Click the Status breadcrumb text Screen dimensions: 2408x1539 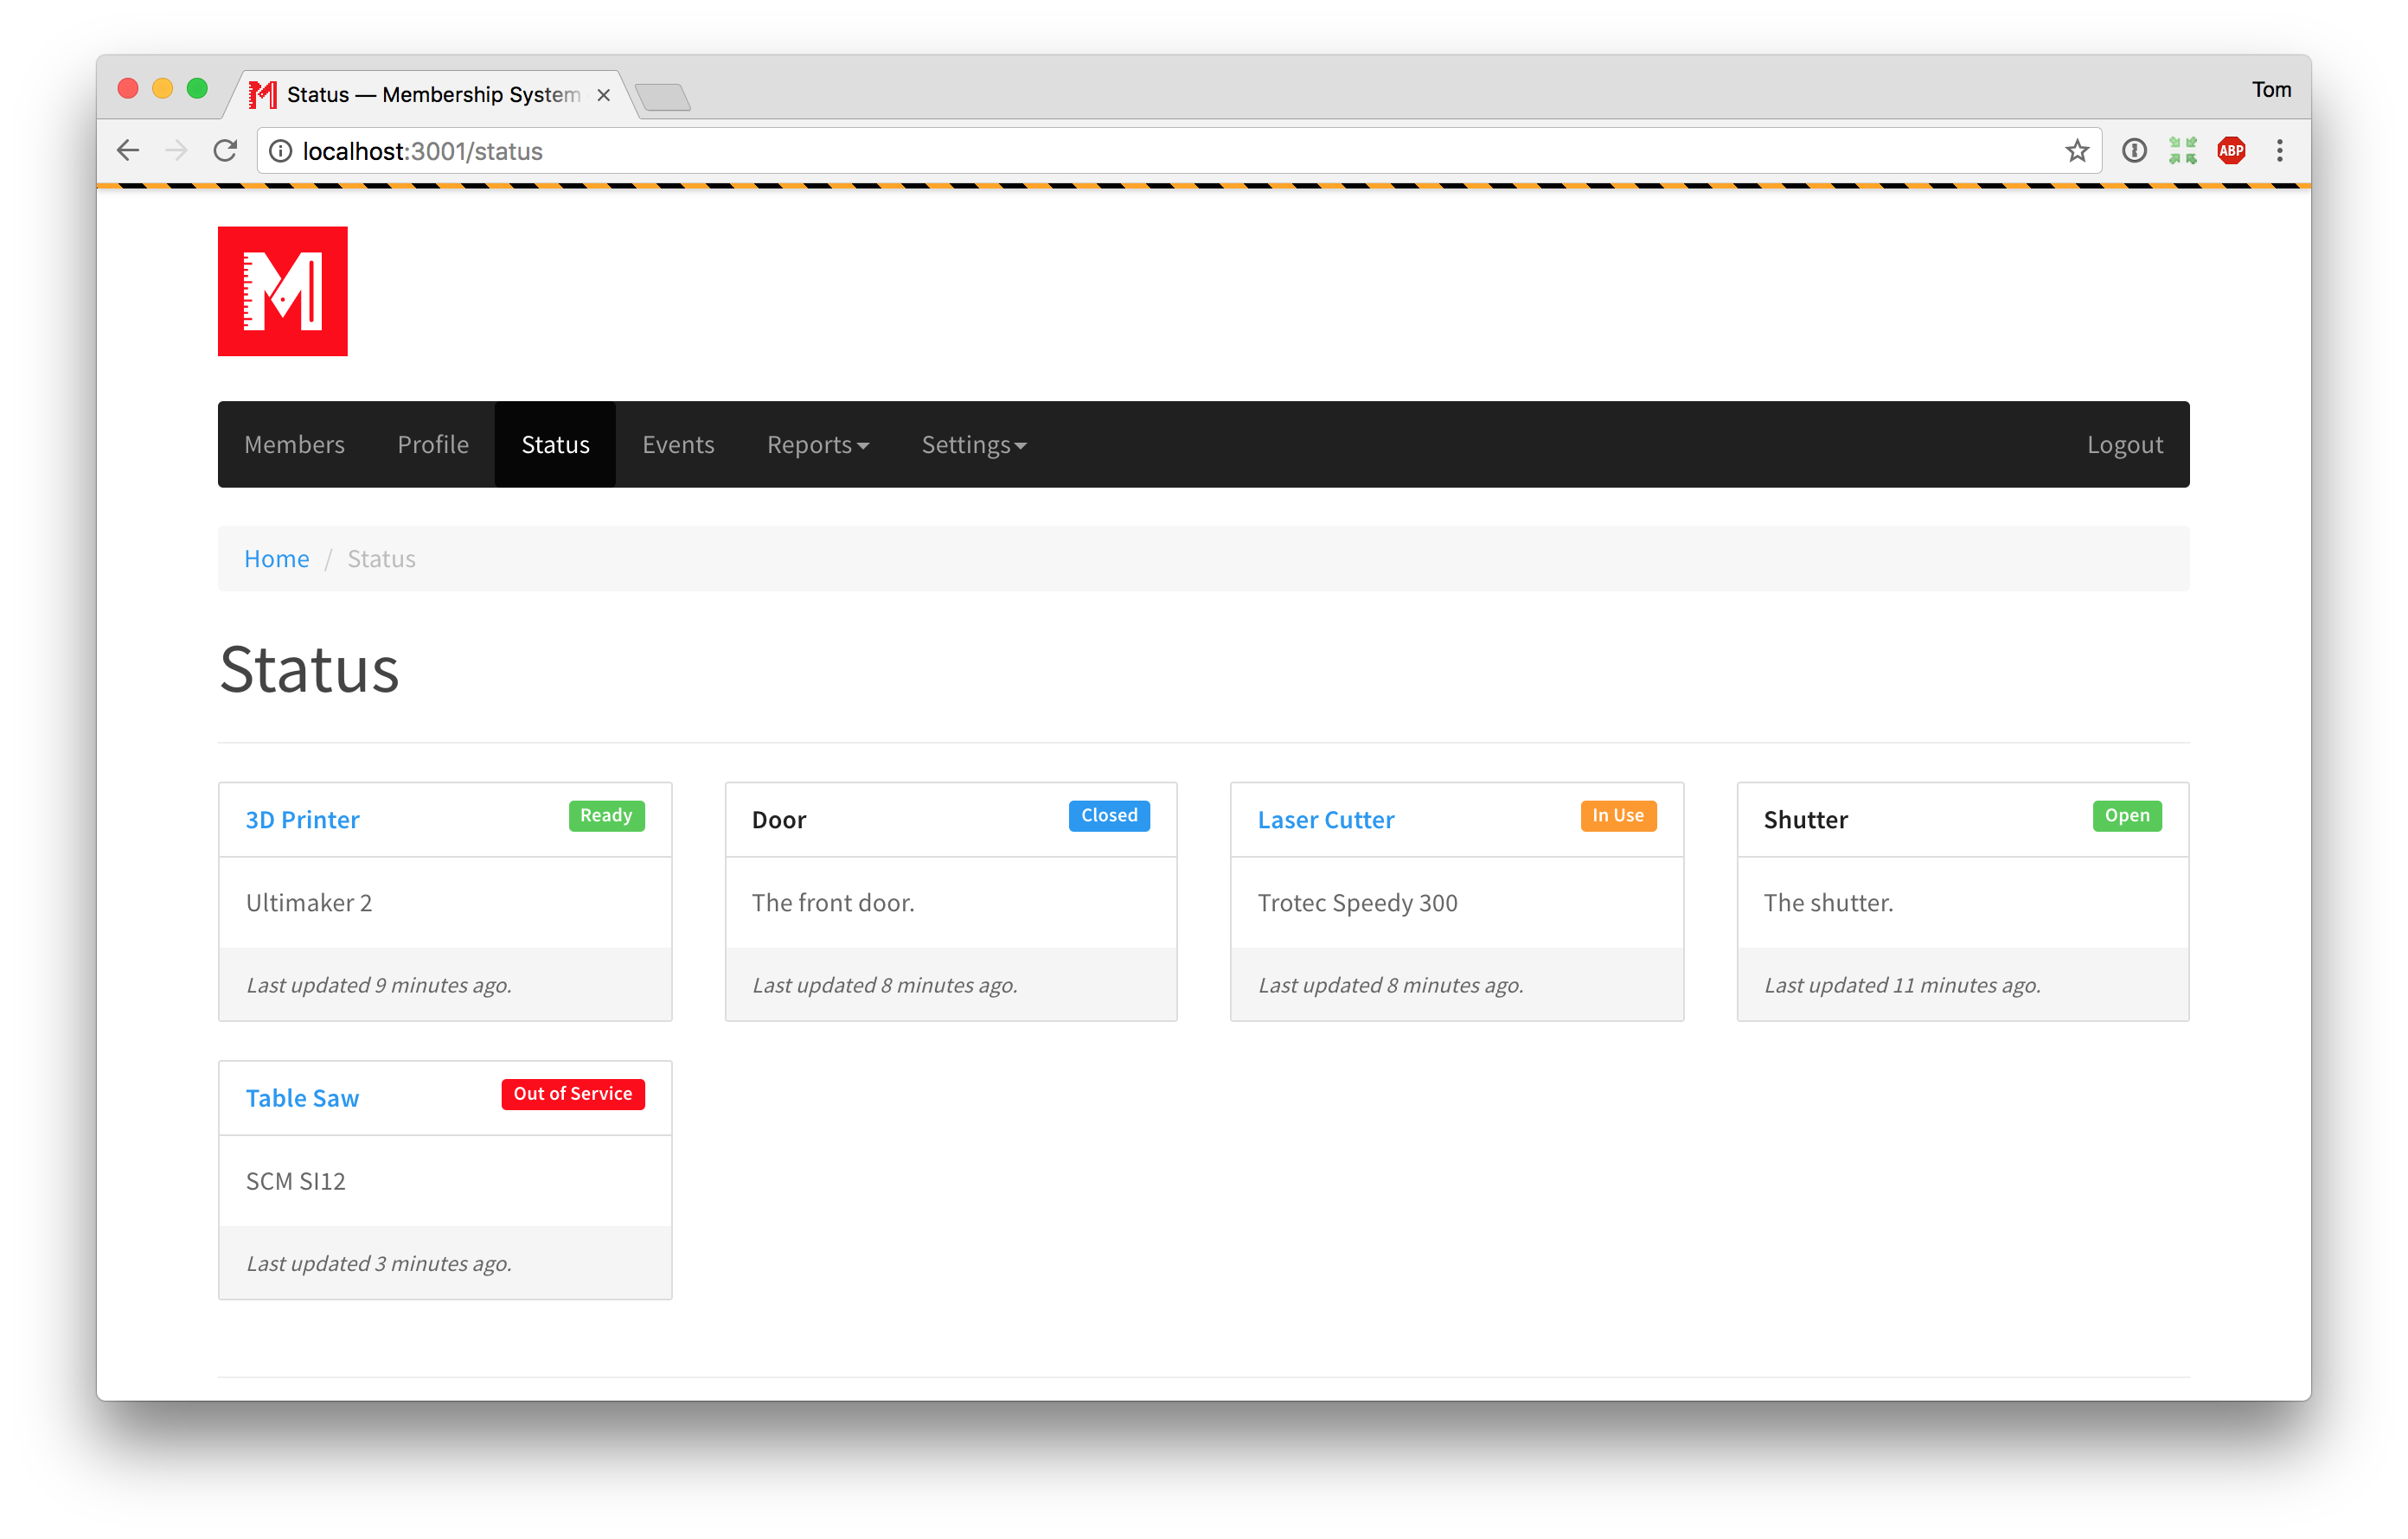tap(381, 559)
